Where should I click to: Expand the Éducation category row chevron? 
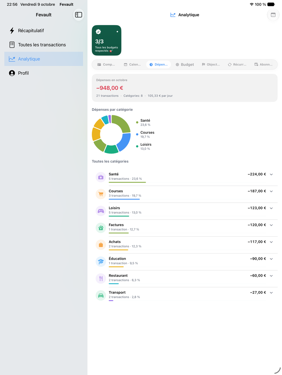point(271,259)
